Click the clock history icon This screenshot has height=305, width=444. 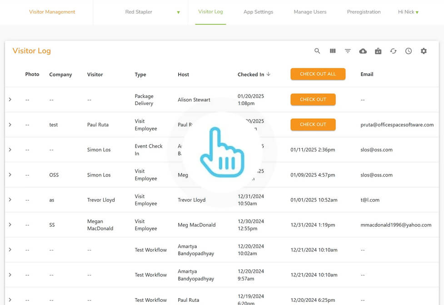409,51
